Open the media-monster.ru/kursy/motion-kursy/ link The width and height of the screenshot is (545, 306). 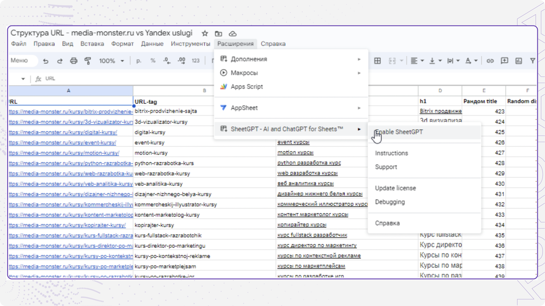pos(64,153)
